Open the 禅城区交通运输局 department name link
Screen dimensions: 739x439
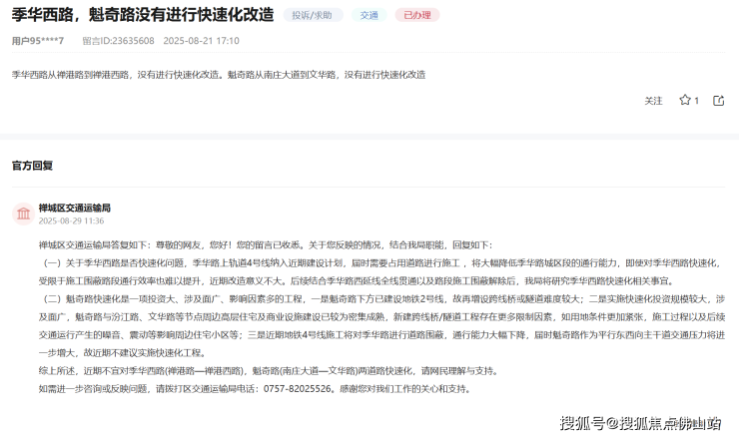click(x=74, y=208)
